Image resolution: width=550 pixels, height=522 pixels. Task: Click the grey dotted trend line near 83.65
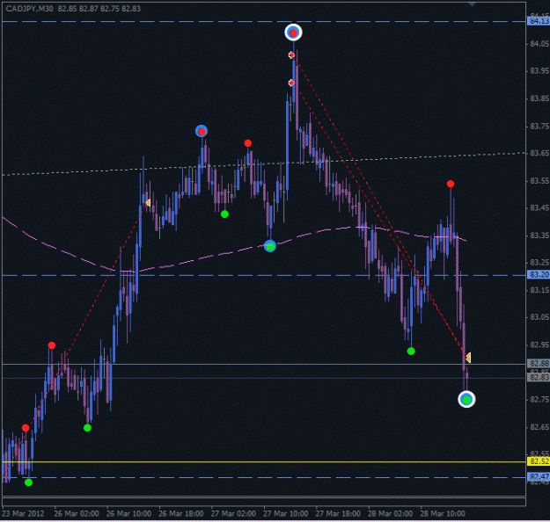[x=264, y=163]
